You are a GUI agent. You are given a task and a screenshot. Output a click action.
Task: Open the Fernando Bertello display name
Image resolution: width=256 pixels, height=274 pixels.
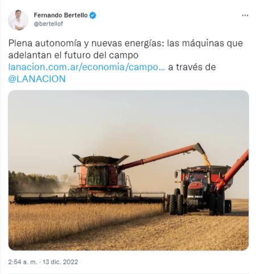(61, 15)
